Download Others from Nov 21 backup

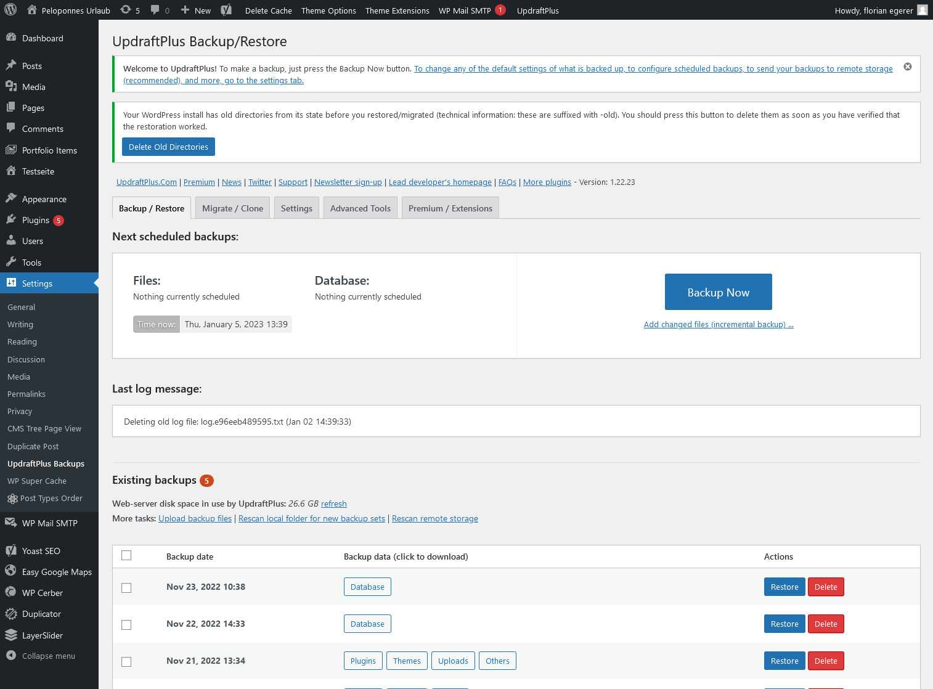[x=497, y=661]
